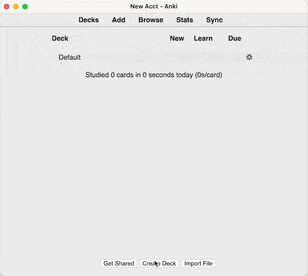Close the Anki window with red button
The height and width of the screenshot is (276, 308).
6,6
